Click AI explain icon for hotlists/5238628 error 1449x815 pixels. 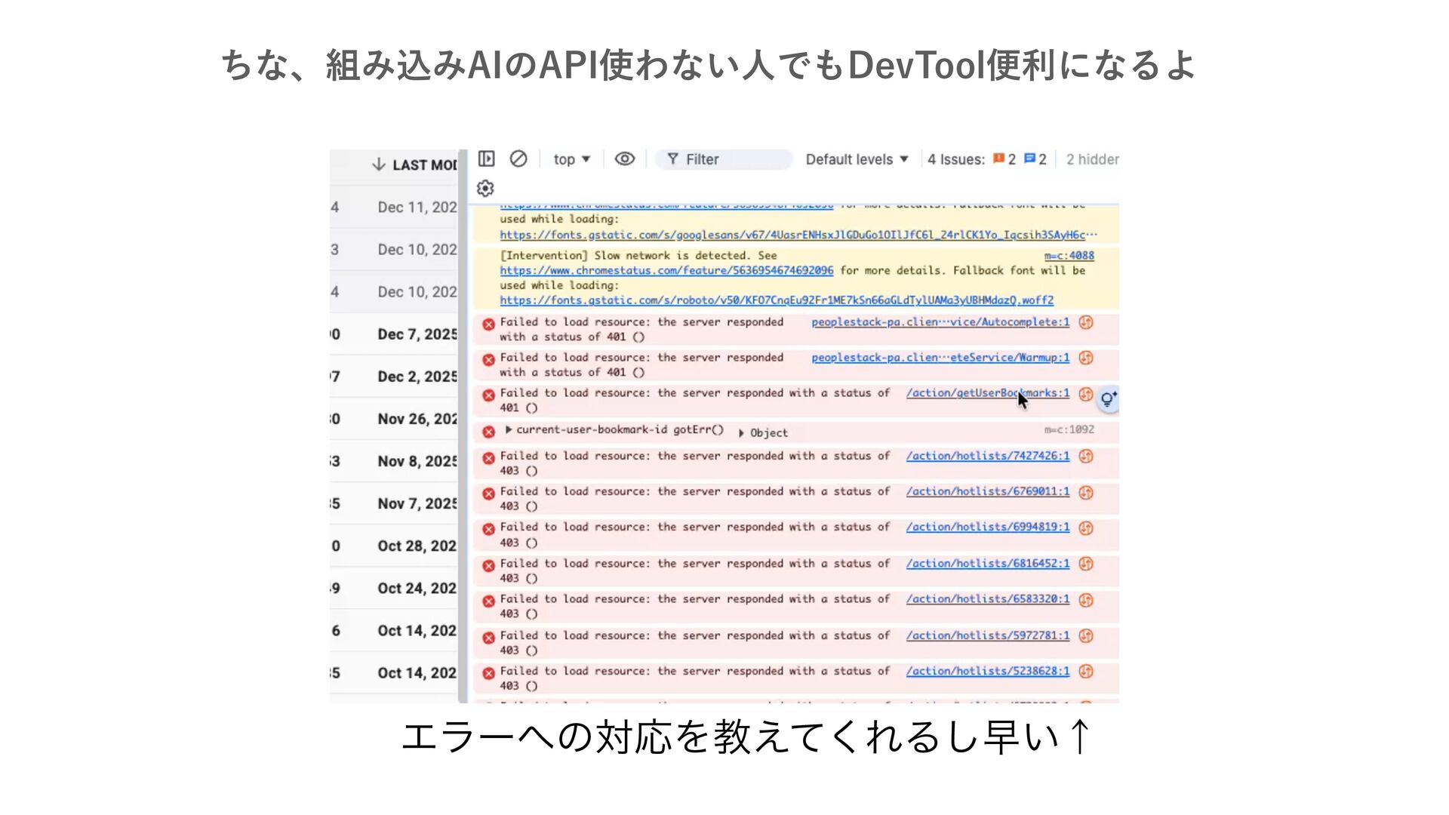[1086, 671]
